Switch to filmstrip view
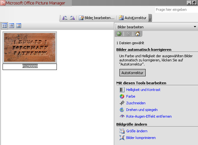 pos(11,26)
